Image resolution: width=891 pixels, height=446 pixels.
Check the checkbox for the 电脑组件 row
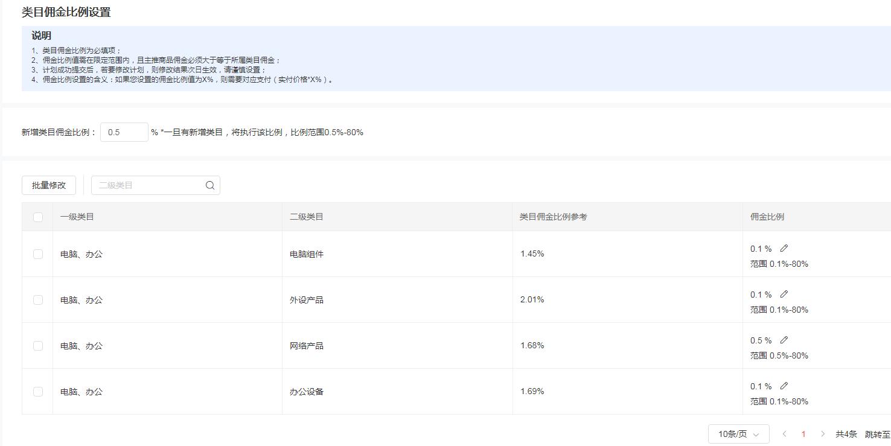click(37, 254)
